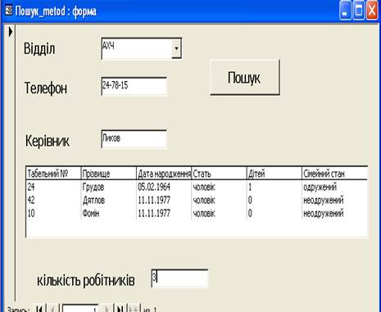Viewport: 381px width, 312px height.
Task: Go to next record navigation button
Action: click(x=107, y=309)
